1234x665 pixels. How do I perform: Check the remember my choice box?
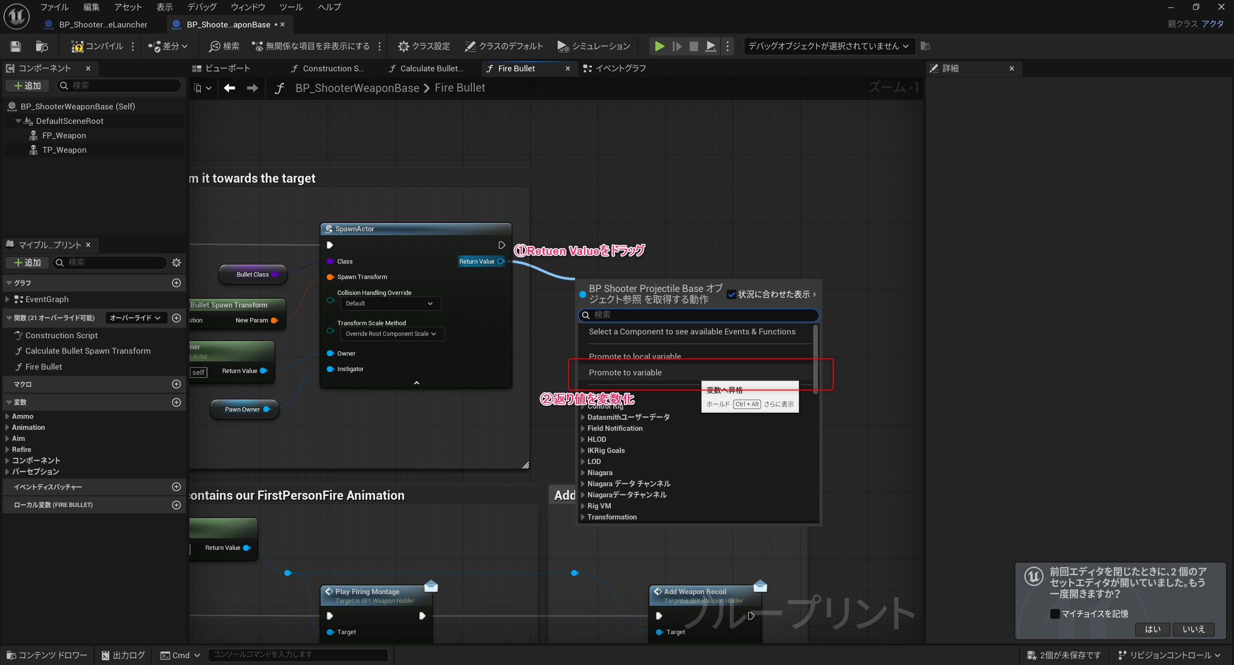tap(1055, 613)
